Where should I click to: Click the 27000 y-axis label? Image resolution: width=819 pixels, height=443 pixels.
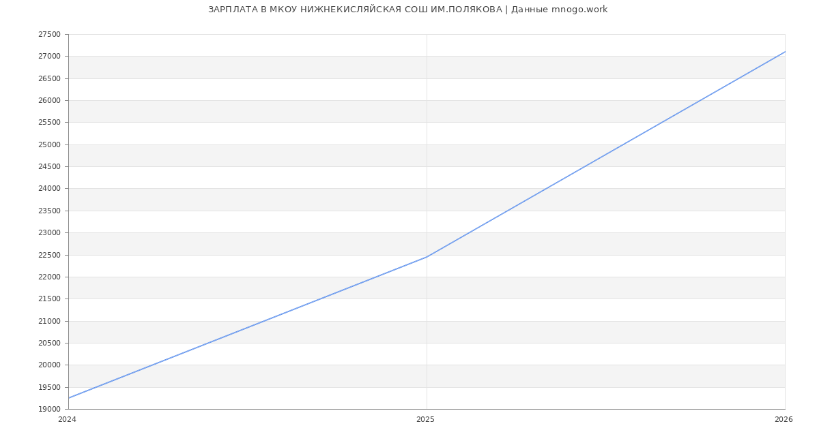[x=49, y=57]
